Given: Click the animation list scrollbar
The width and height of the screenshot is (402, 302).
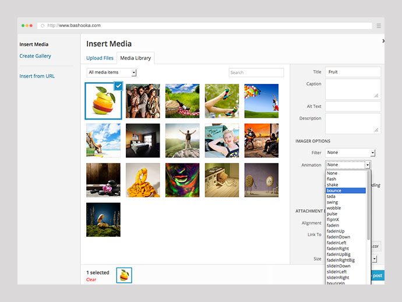Looking at the screenshot, I should (x=368, y=205).
